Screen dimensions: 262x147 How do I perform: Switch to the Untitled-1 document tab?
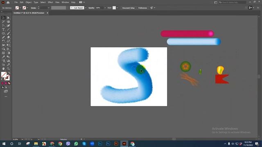tap(29, 13)
